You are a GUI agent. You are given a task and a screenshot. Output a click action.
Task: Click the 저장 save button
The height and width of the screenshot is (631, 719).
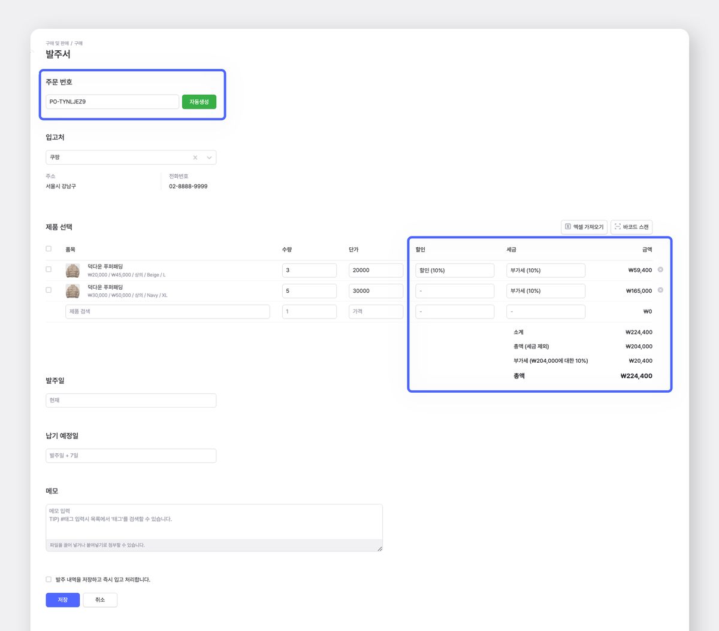point(62,600)
